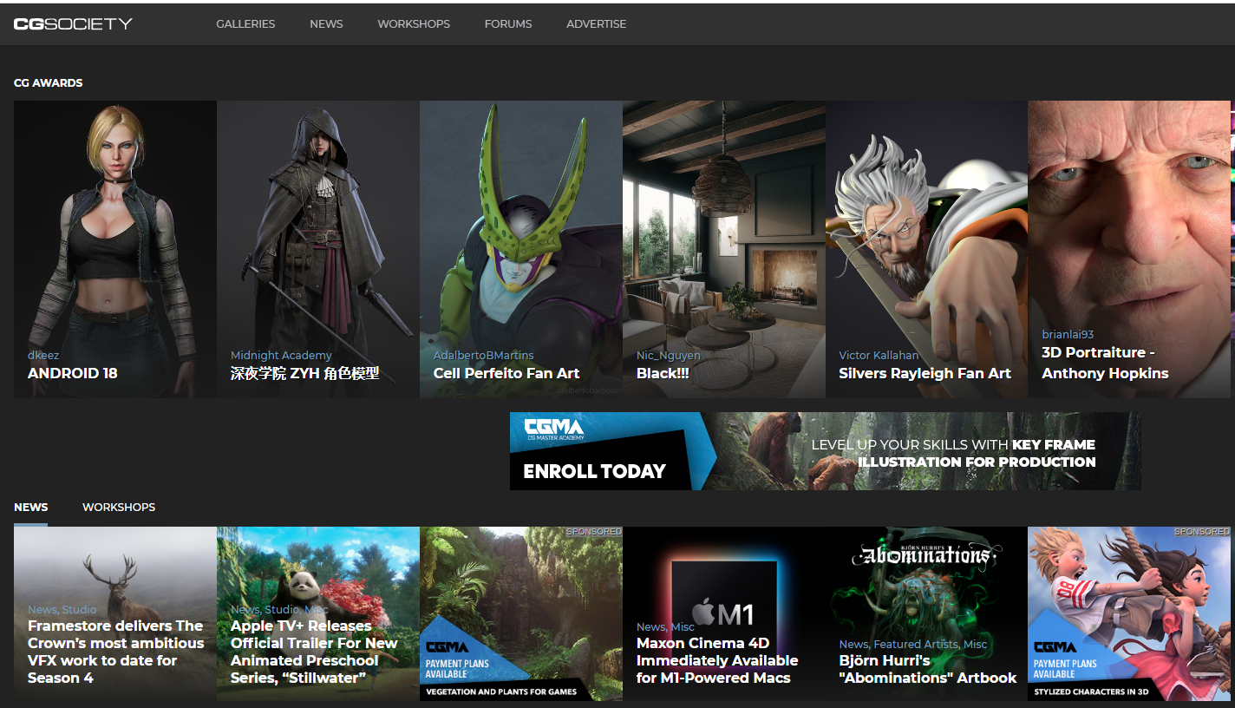Open Workshops in the top navigation

414,23
